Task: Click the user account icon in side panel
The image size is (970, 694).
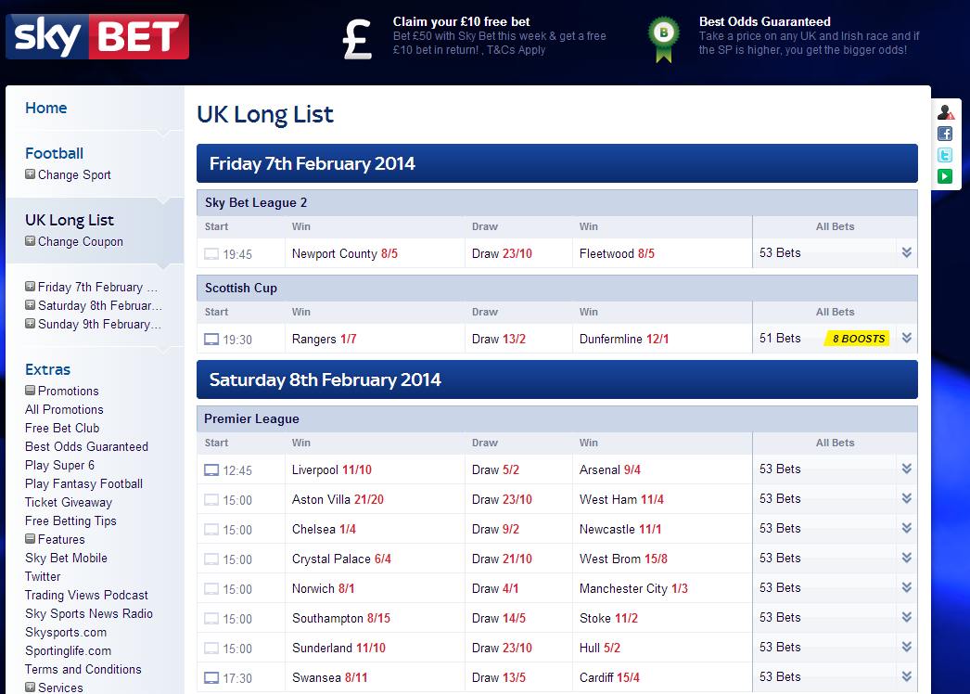Action: [945, 112]
